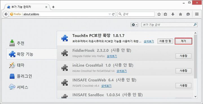Open 상세보기 link for FiddlerHook

pos(112,56)
